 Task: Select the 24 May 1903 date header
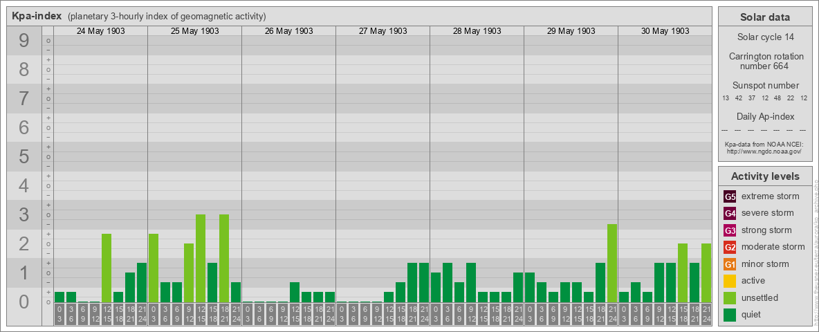pyautogui.click(x=101, y=31)
